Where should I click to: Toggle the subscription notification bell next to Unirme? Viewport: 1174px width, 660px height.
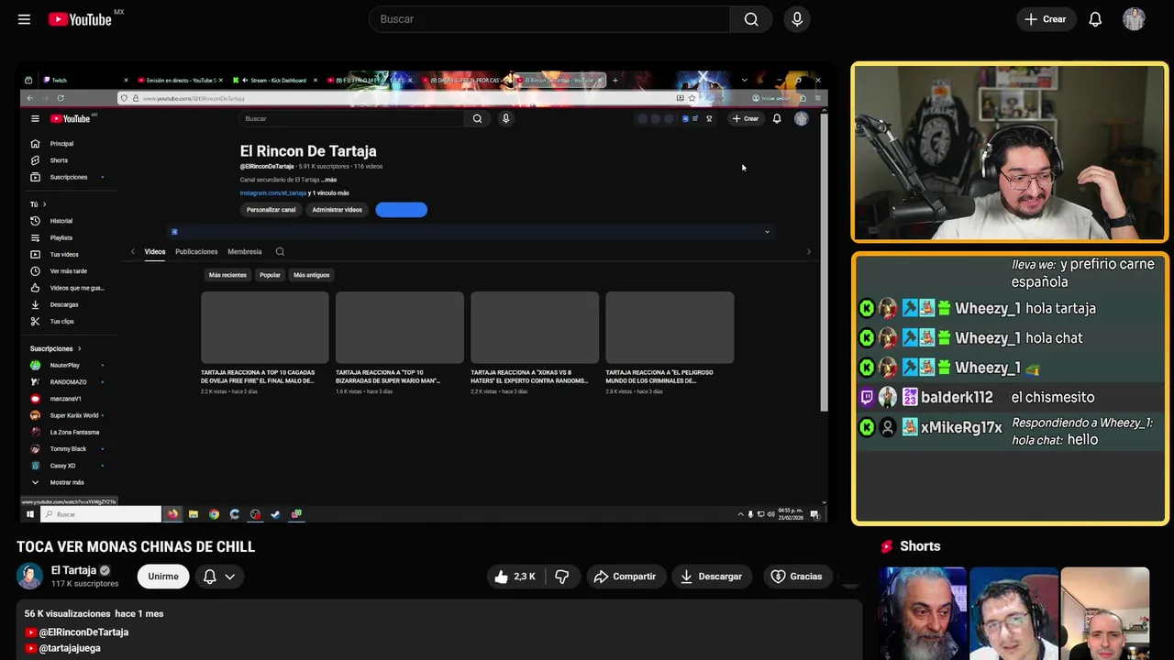tap(209, 577)
